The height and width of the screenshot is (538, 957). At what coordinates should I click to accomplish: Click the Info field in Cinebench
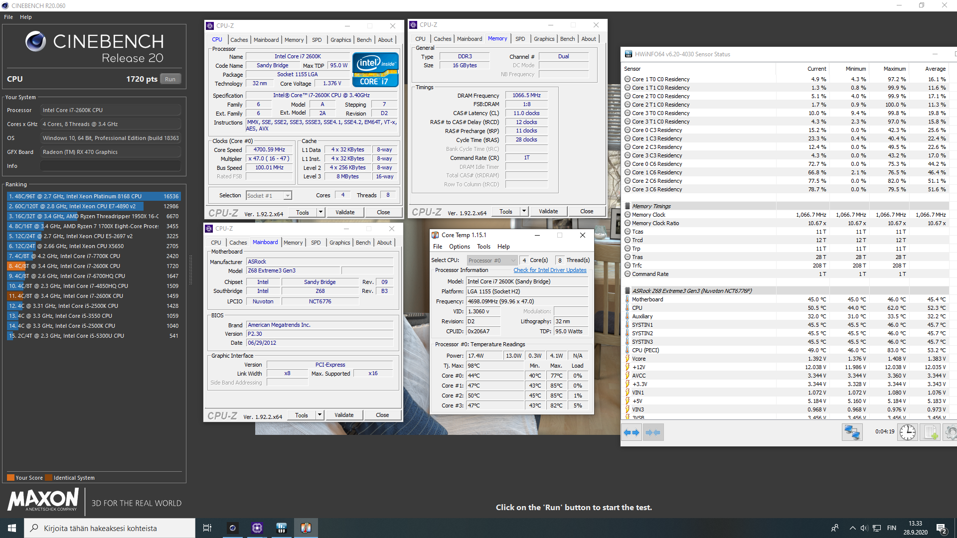[x=111, y=166]
